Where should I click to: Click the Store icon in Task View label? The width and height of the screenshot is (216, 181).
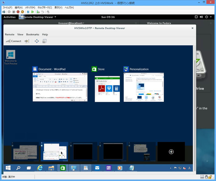tap(94, 69)
